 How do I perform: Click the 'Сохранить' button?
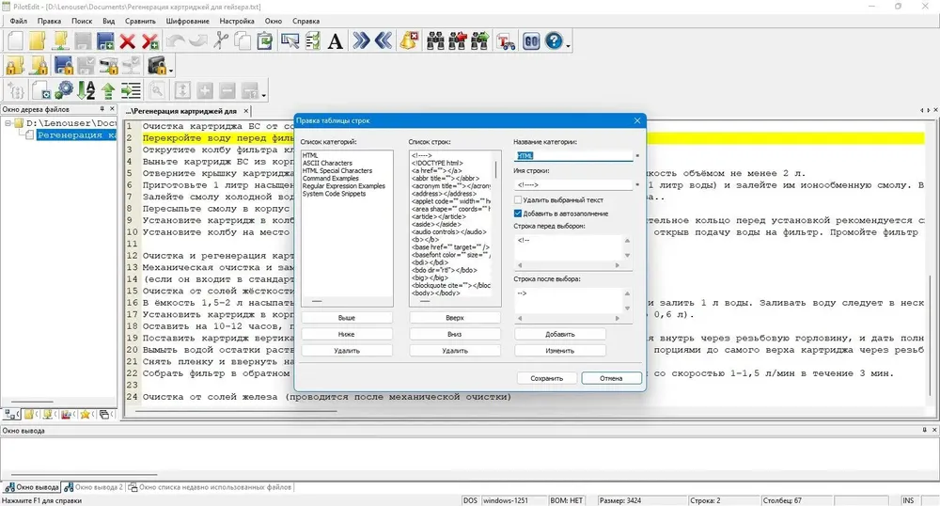coord(547,378)
